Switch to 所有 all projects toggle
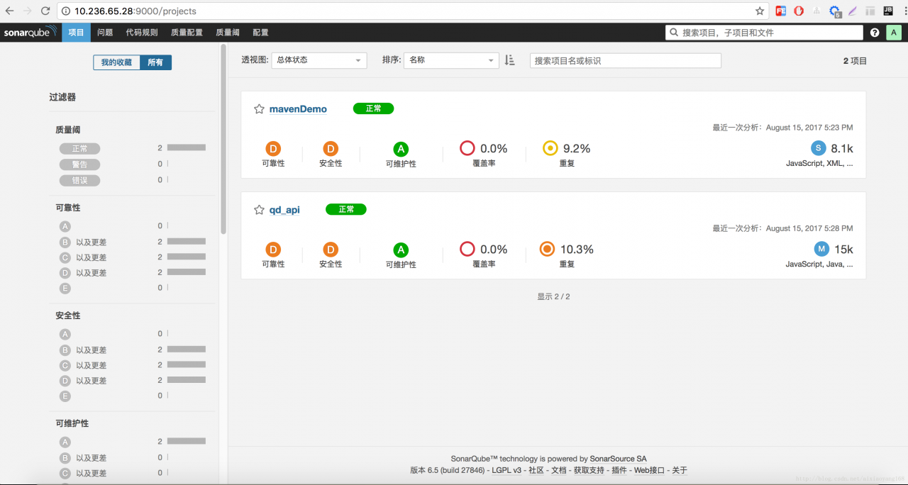The width and height of the screenshot is (908, 485). pyautogui.click(x=155, y=62)
